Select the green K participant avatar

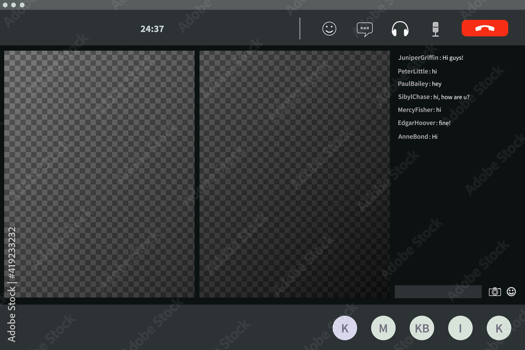click(499, 328)
